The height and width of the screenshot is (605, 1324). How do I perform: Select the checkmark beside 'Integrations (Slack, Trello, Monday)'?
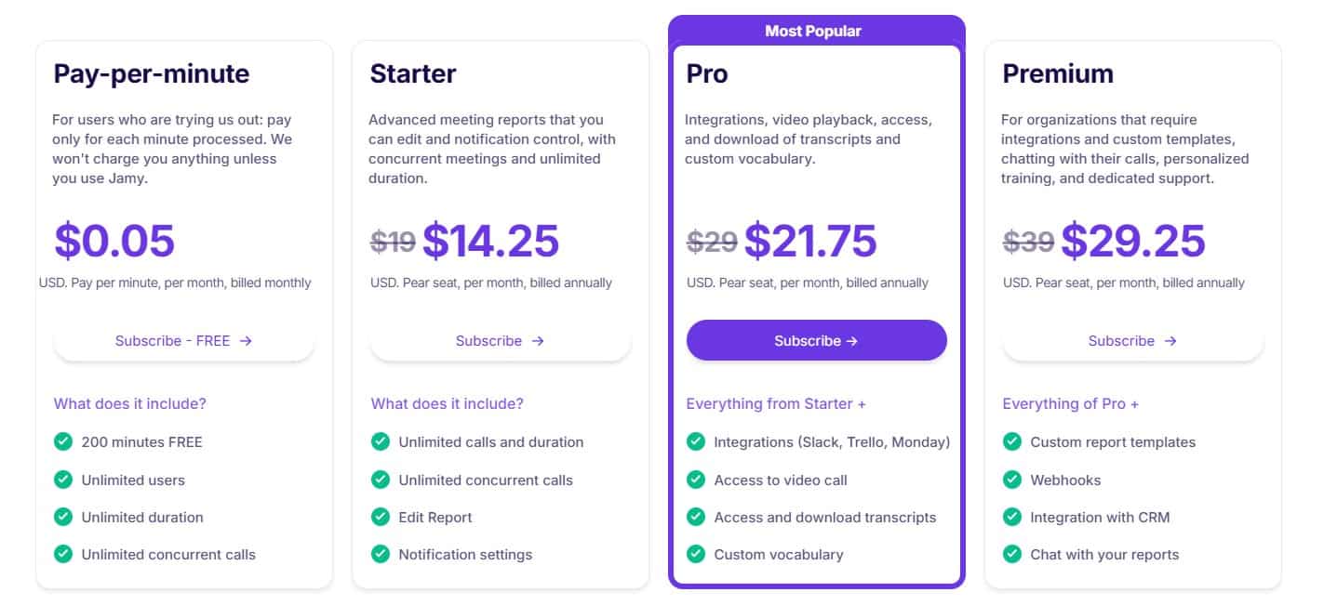(x=695, y=442)
